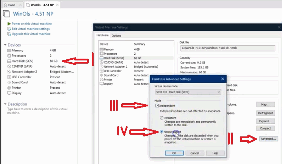282x164 pixels.
Task: Collapse the Devices section
Action: [x=5, y=45]
